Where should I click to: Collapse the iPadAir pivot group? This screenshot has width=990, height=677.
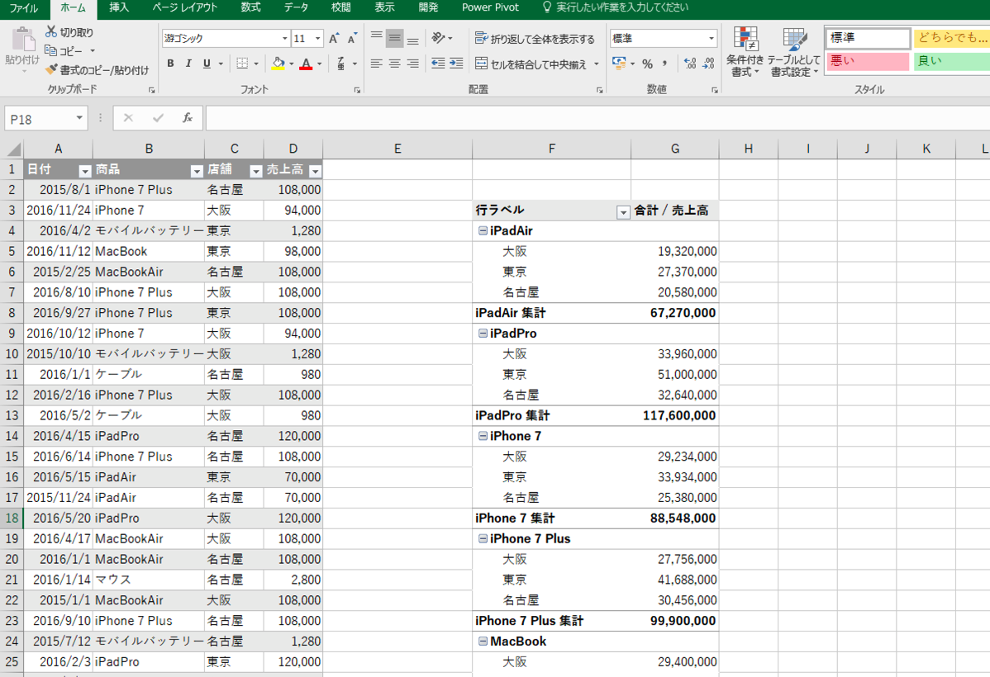[483, 231]
